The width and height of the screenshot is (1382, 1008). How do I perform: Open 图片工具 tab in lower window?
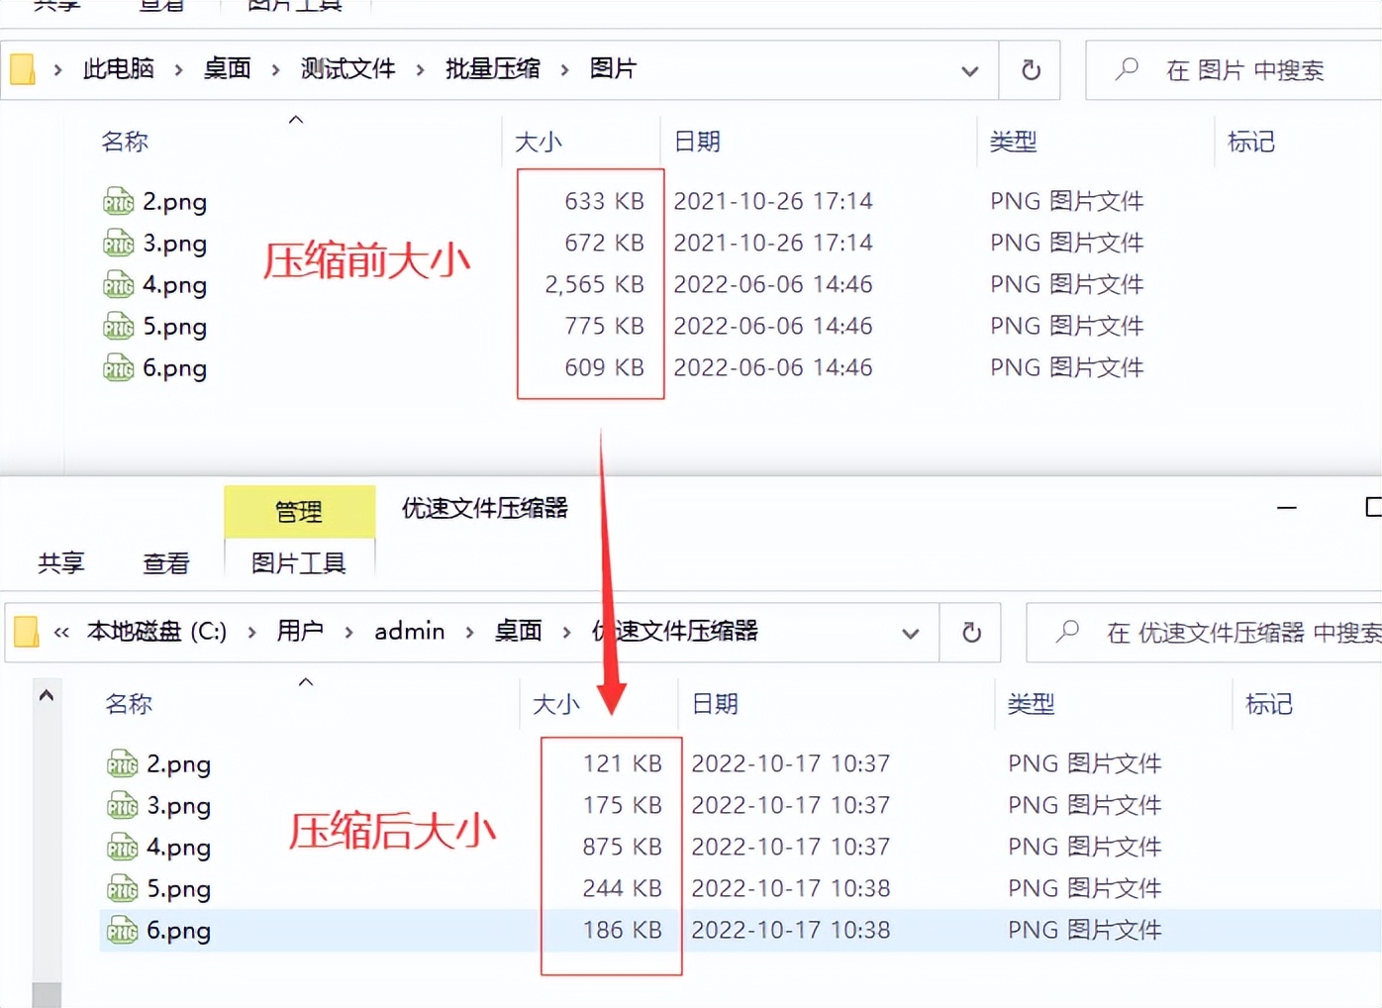tap(299, 563)
